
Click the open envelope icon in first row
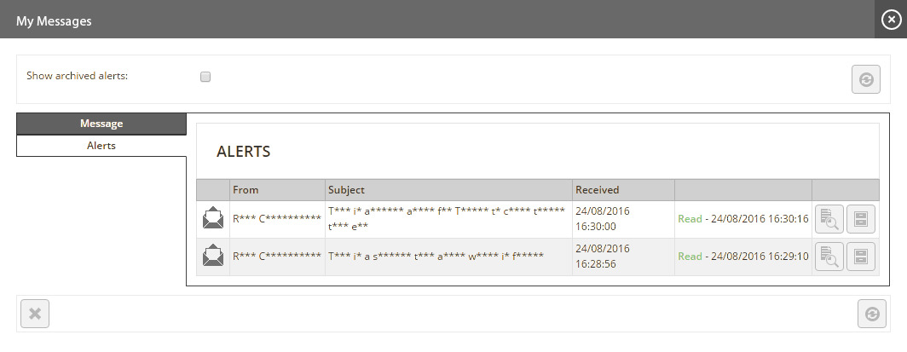[x=213, y=218]
